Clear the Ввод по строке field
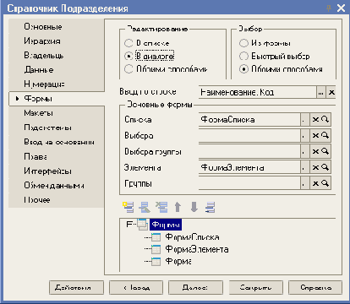The image size is (350, 304). tap(331, 92)
